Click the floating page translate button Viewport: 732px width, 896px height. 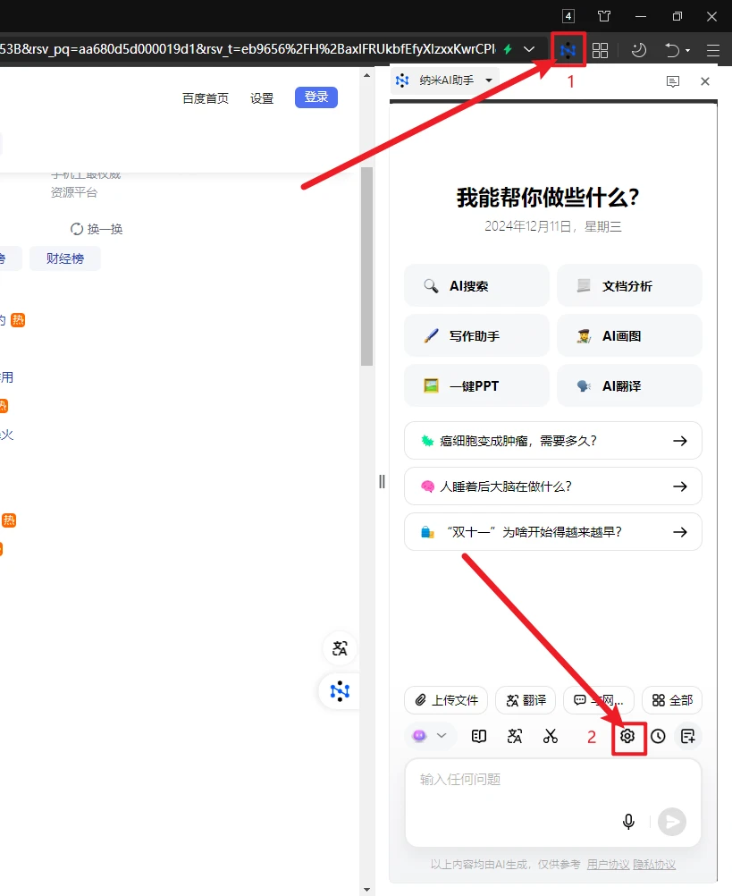tap(340, 648)
